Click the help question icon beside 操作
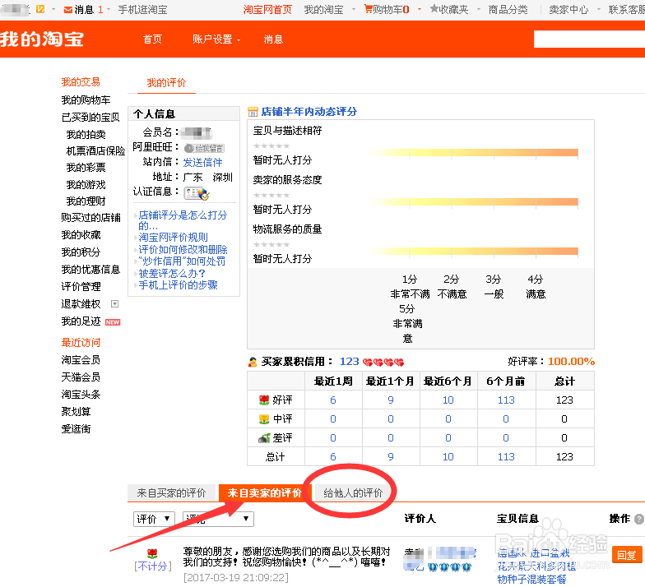Viewport: 645px width, 587px height. [x=638, y=520]
